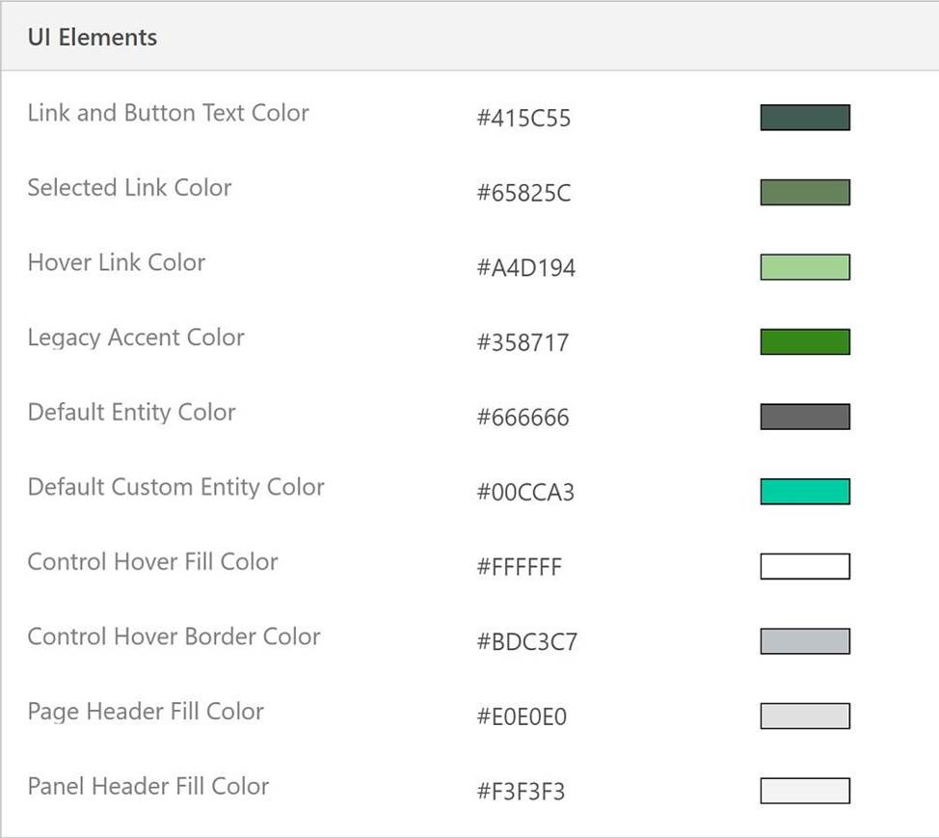Viewport: 939px width, 838px height.
Task: Edit the #00CCA3 hex value
Action: pyautogui.click(x=525, y=493)
